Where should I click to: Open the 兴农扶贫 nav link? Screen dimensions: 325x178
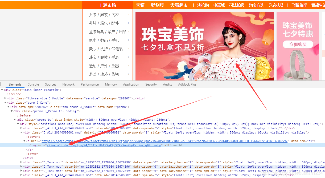coord(276,5)
